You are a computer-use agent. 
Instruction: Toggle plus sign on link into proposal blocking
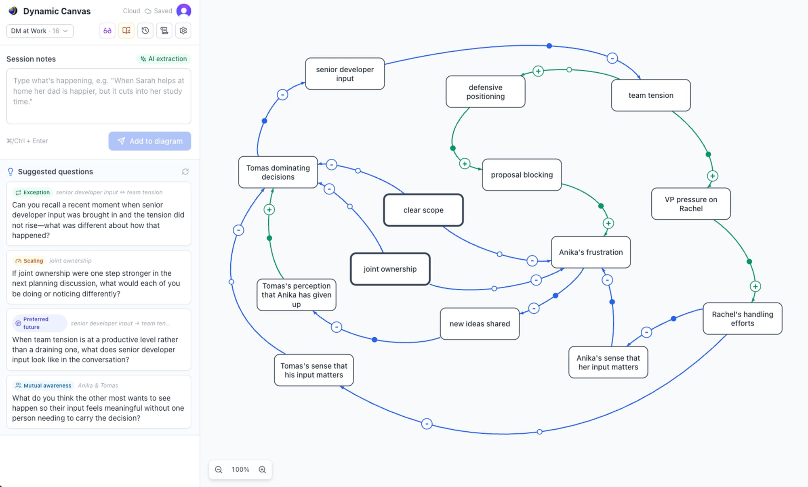[465, 164]
